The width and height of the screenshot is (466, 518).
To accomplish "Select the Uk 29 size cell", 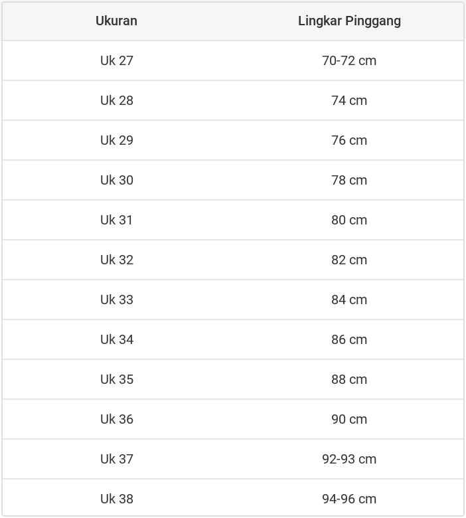I will [117, 140].
